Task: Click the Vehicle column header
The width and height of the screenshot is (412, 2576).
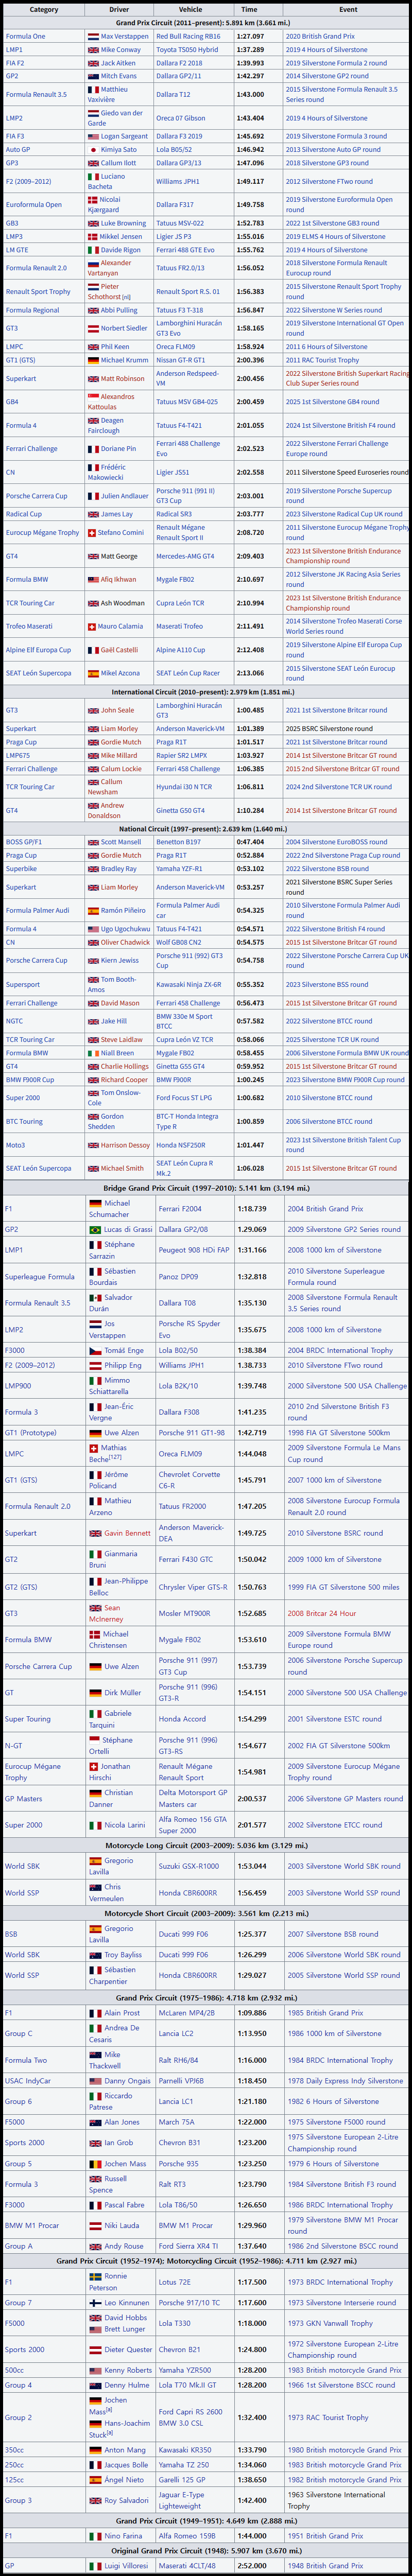Action: pyautogui.click(x=190, y=9)
